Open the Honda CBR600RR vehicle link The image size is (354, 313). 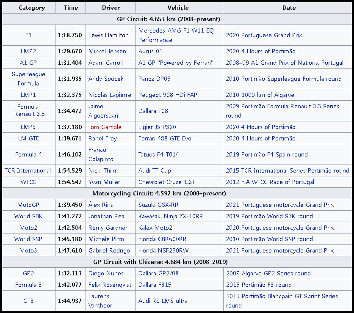point(162,239)
